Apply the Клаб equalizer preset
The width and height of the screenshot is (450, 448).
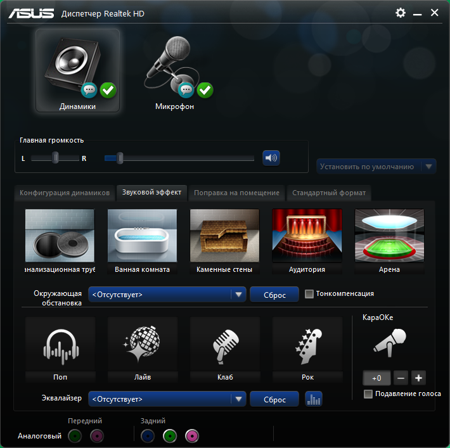point(225,350)
